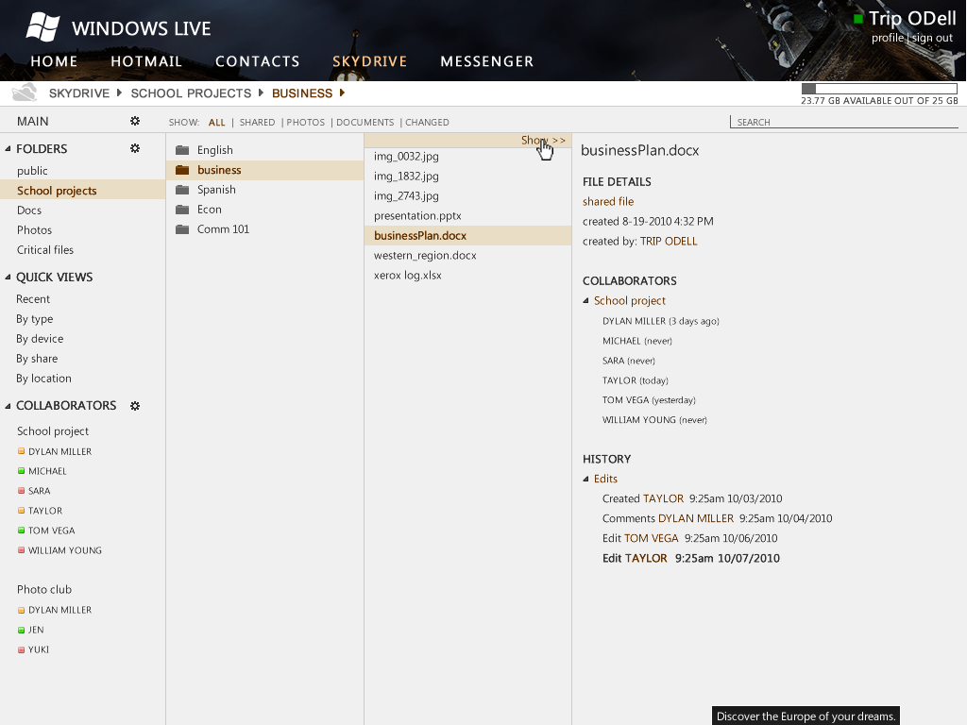Click the storage usage progress bar
The width and height of the screenshot is (967, 725).
point(879,89)
